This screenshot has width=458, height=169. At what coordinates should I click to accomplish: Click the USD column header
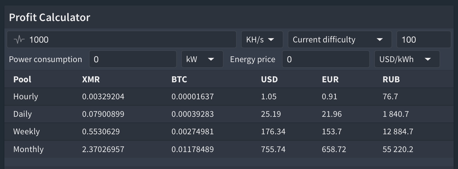269,80
